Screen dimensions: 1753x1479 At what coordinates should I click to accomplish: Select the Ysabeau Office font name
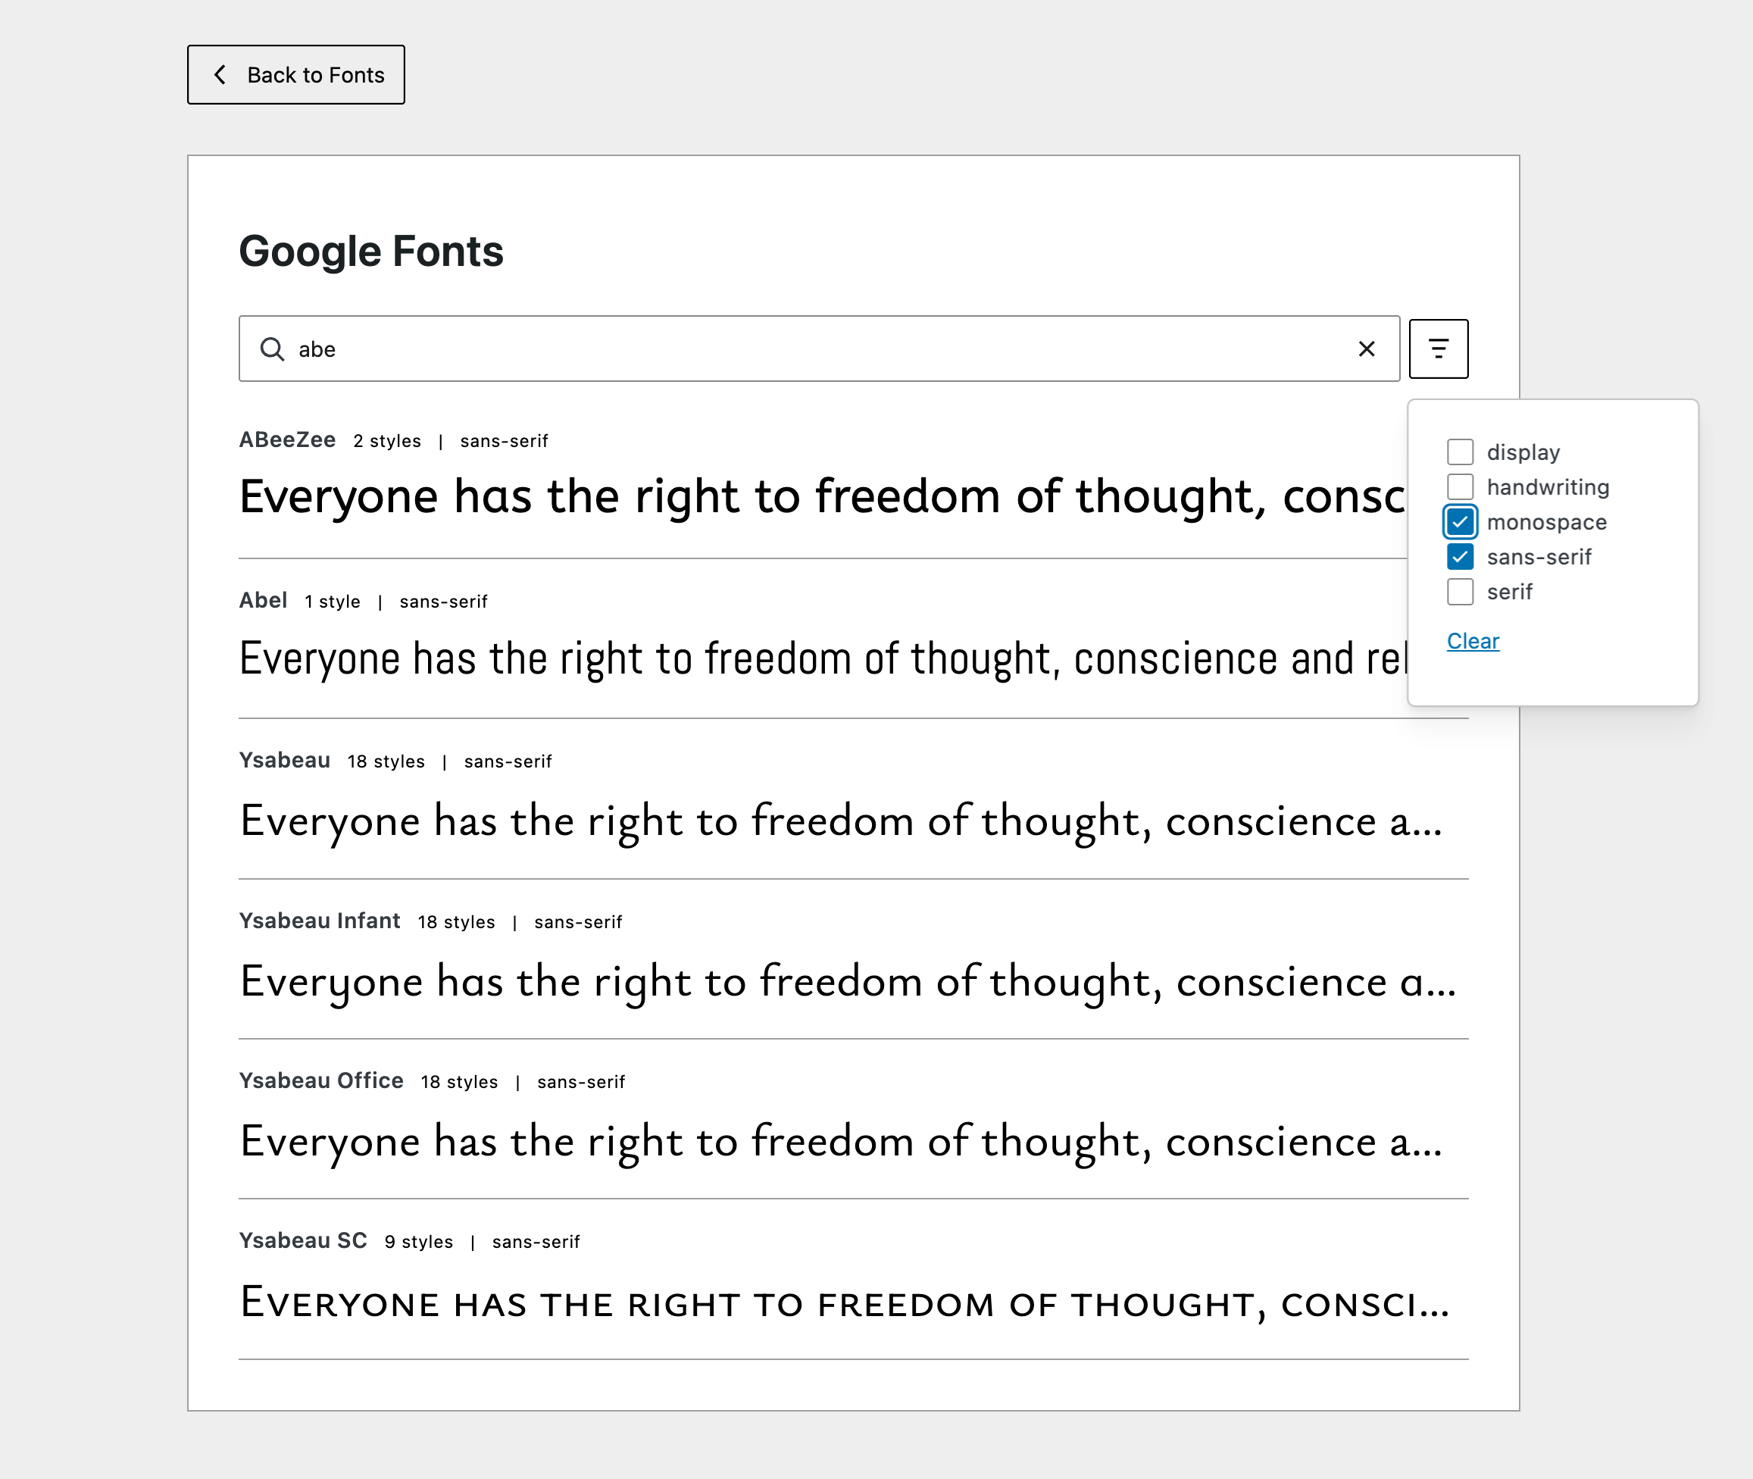(x=321, y=1080)
